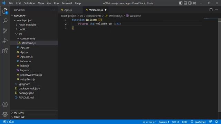Image resolution: width=221 pixels, height=124 pixels.
Task: Open App.css in the explorer
Action: 34,48
